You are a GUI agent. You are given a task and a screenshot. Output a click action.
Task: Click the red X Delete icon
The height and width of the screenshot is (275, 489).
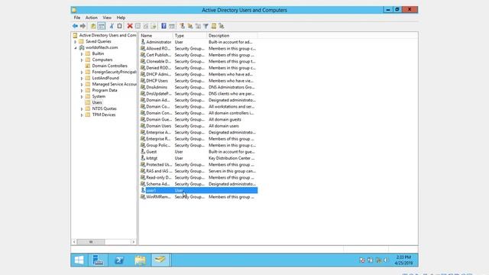click(x=130, y=26)
